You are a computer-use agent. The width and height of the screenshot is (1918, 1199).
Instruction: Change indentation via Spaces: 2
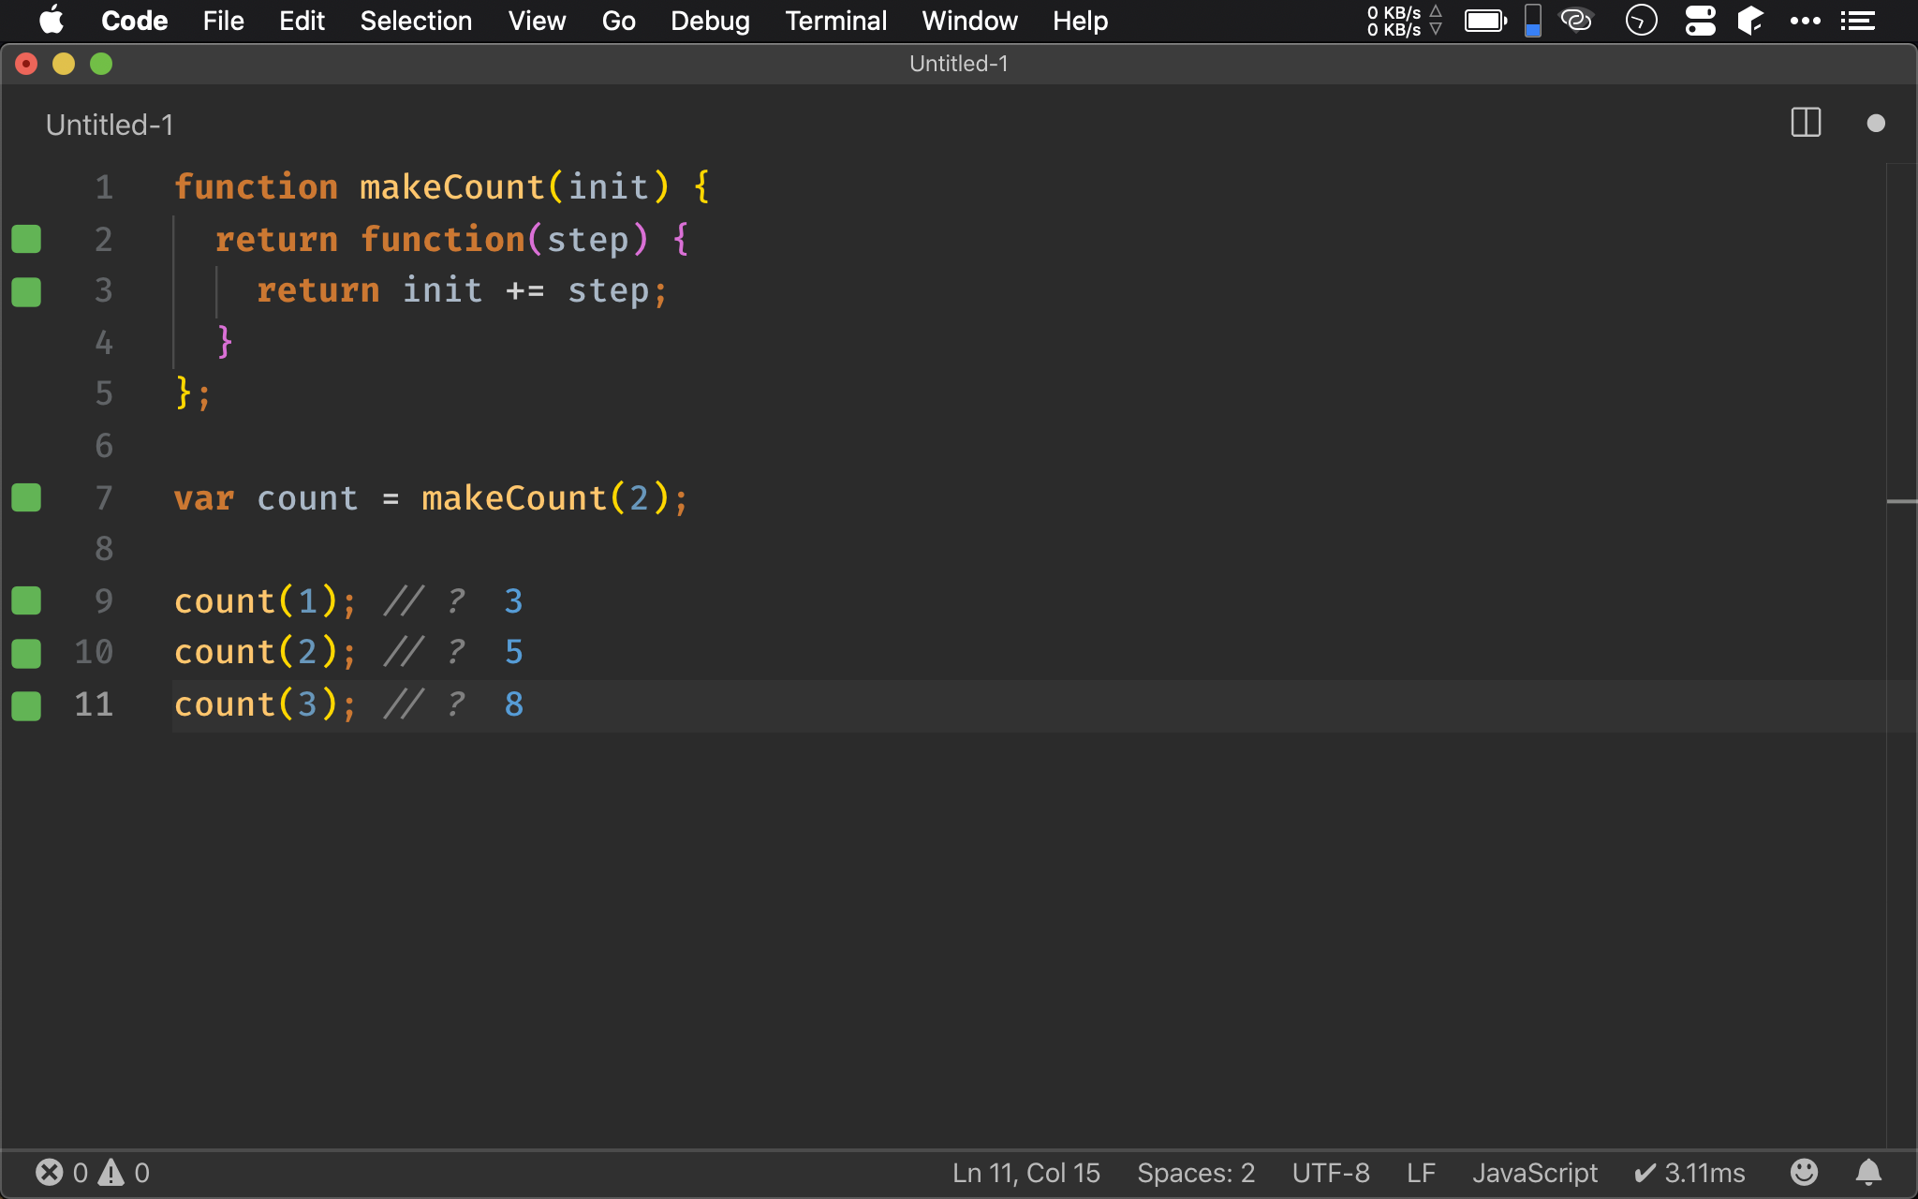1195,1173
